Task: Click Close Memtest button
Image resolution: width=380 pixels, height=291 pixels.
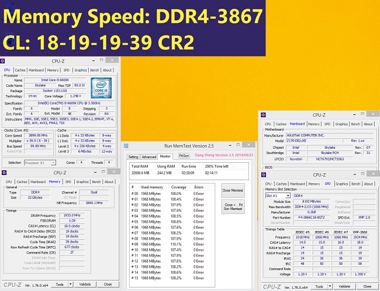Action: pyautogui.click(x=233, y=191)
